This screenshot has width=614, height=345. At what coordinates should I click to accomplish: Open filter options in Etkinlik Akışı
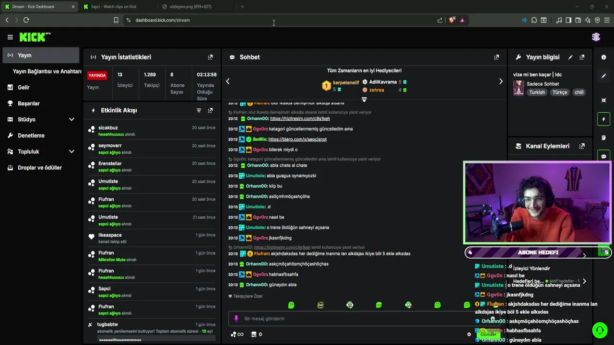pyautogui.click(x=199, y=110)
